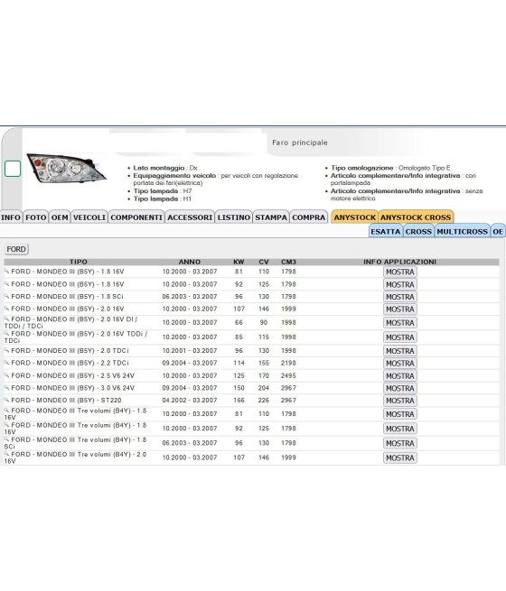Select the 'FORD - MONDEO III (B5Y) - ST220' text
Viewport: 506px width, 591px height.
[x=66, y=401]
